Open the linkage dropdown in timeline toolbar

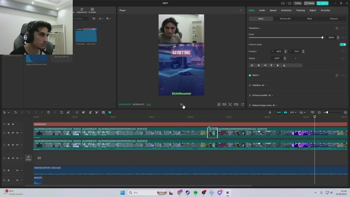pos(296,112)
